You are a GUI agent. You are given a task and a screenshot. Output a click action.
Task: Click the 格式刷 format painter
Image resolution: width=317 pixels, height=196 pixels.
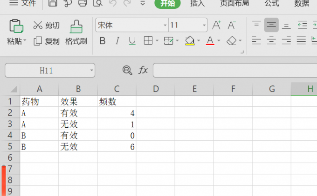76,33
